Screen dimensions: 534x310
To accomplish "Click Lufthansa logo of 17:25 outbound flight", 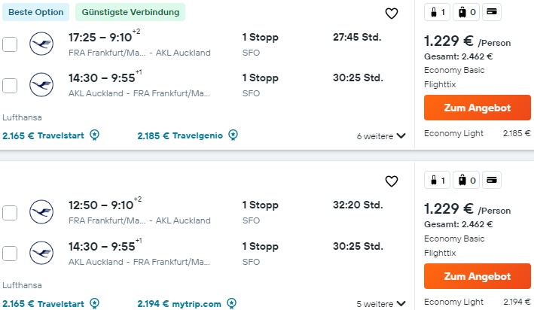I will [x=41, y=44].
